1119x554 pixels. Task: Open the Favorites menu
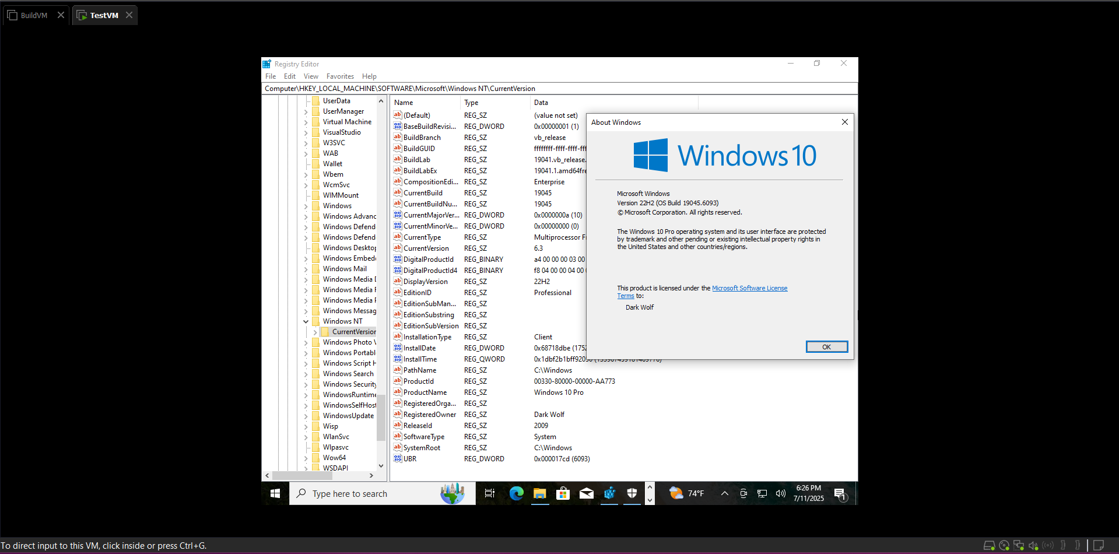point(340,76)
